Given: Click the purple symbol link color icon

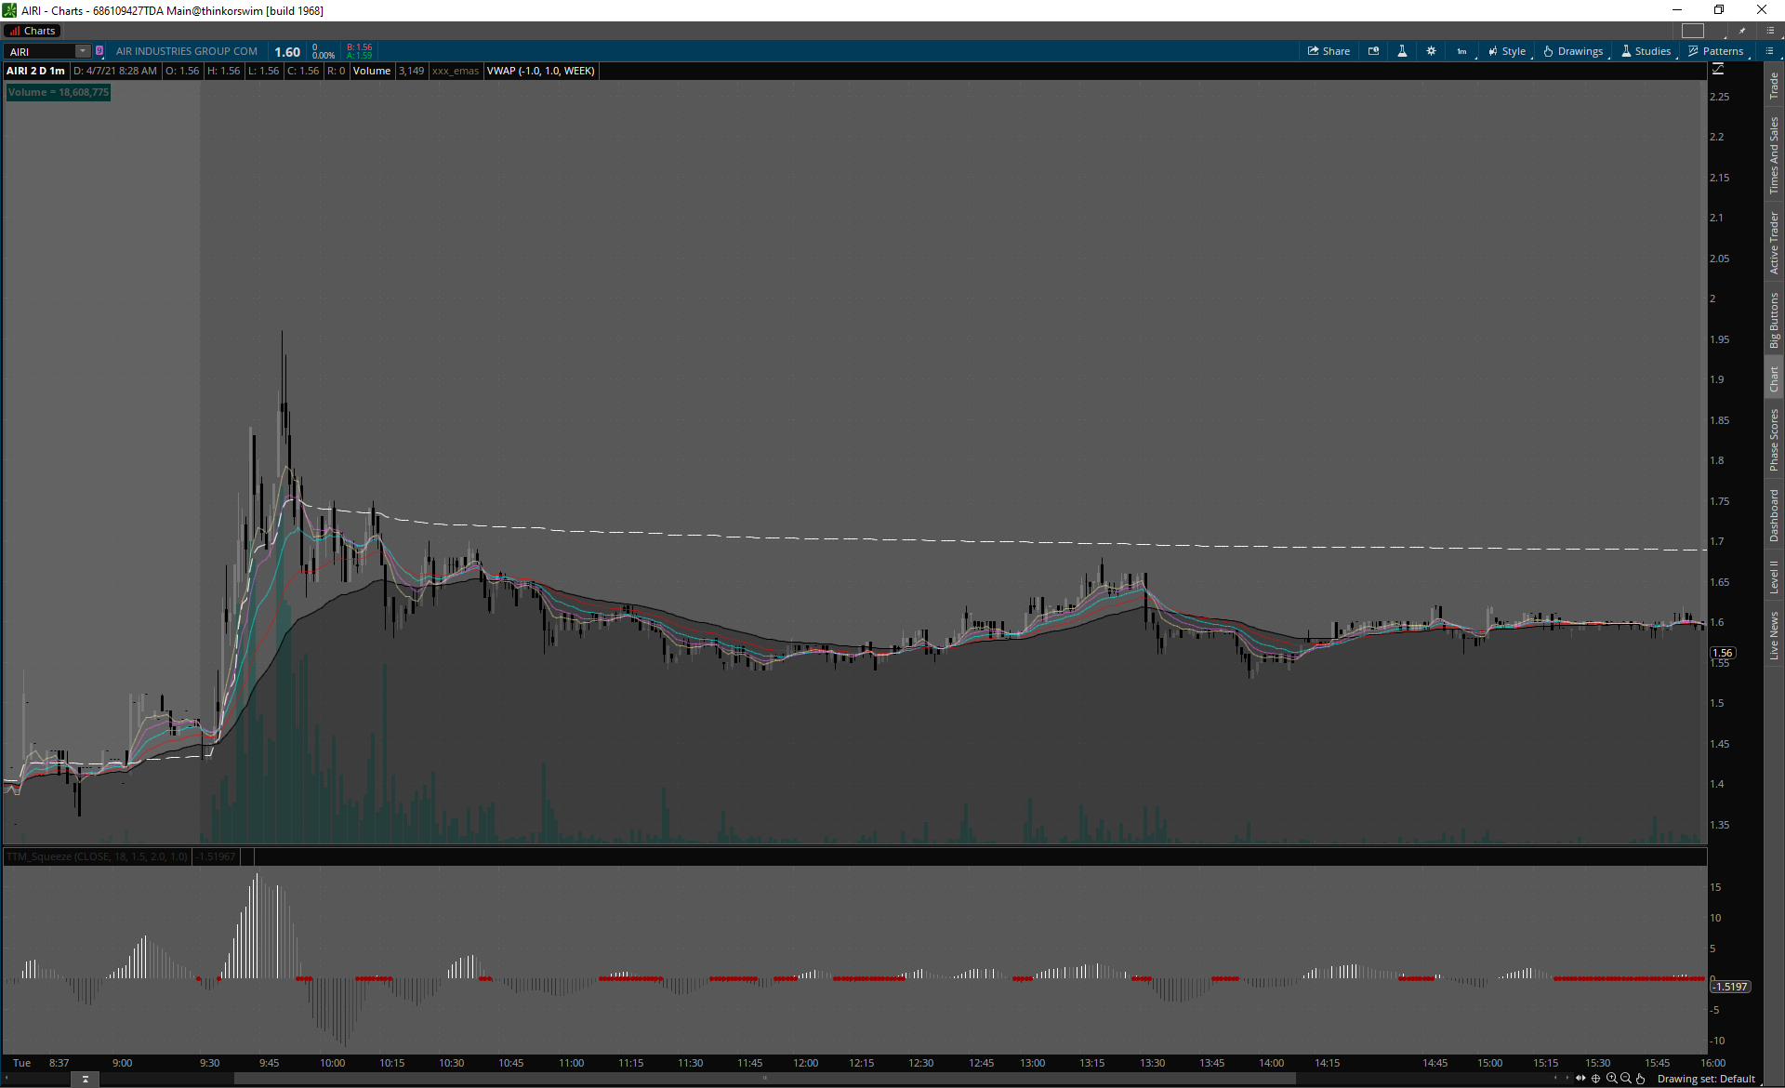Looking at the screenshot, I should 99,51.
